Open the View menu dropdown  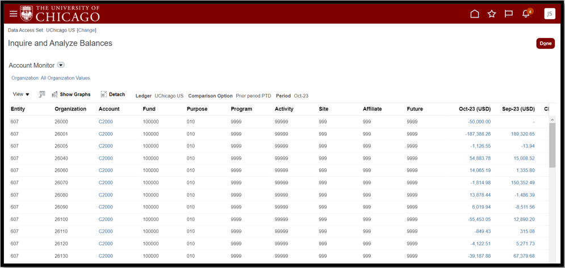[x=21, y=94]
